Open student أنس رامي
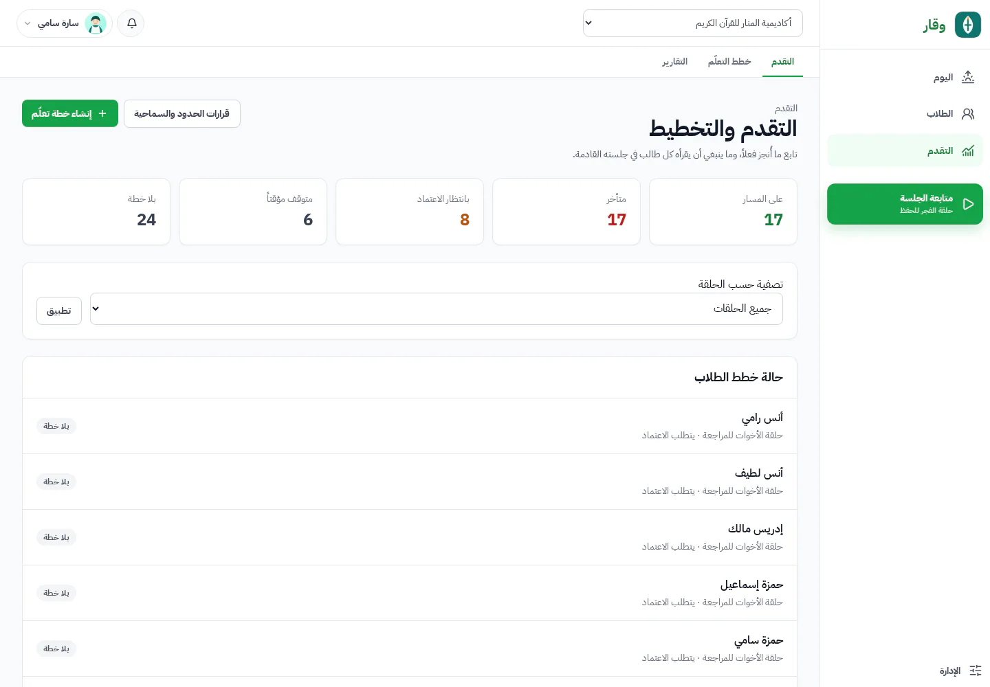Screen dimensions: 990x687 pyautogui.click(x=410, y=426)
